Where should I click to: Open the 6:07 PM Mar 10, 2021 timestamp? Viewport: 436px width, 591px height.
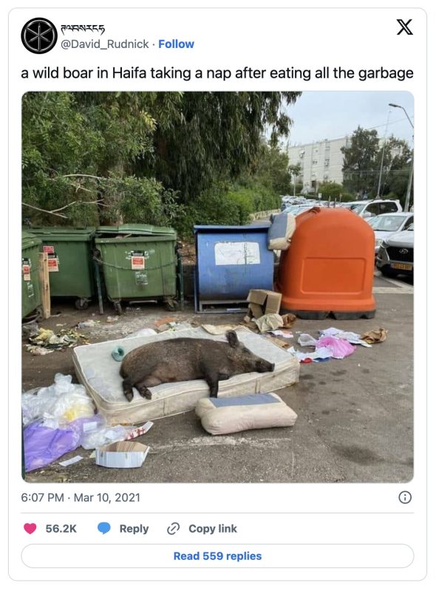[81, 497]
